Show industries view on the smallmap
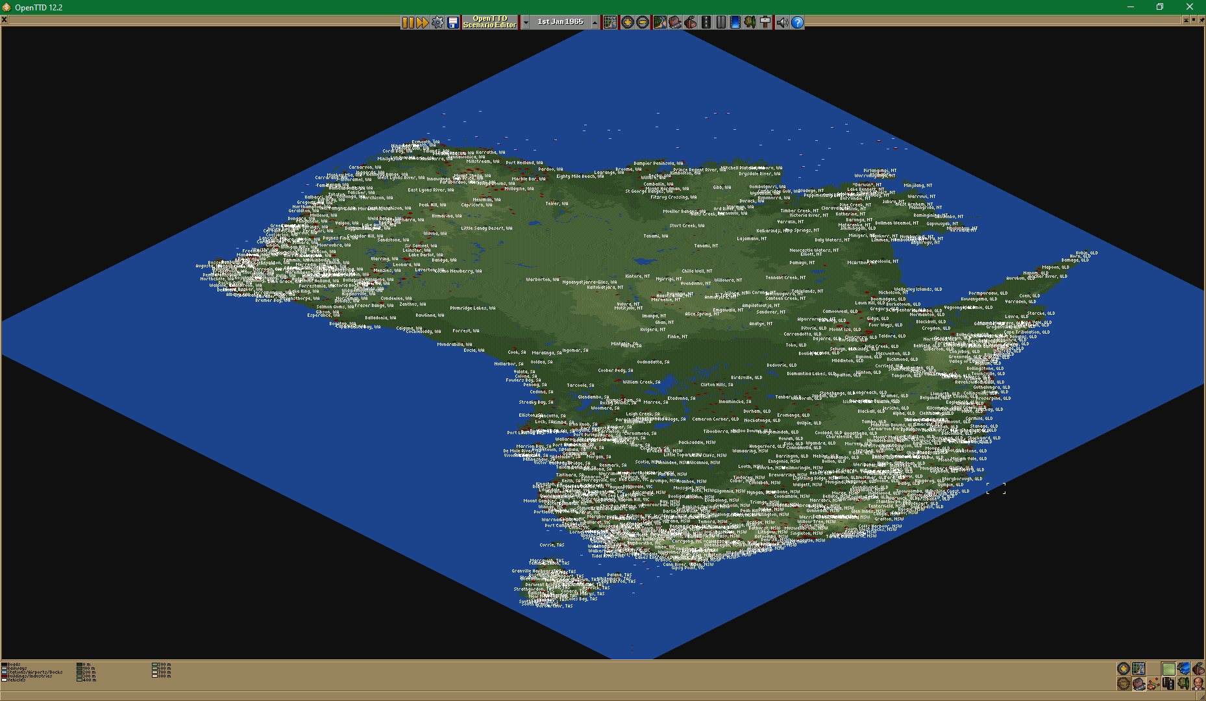Image resolution: width=1206 pixels, height=701 pixels. [x=1198, y=669]
